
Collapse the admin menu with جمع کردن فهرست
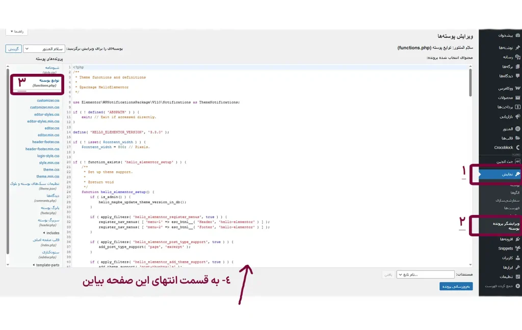click(502, 286)
